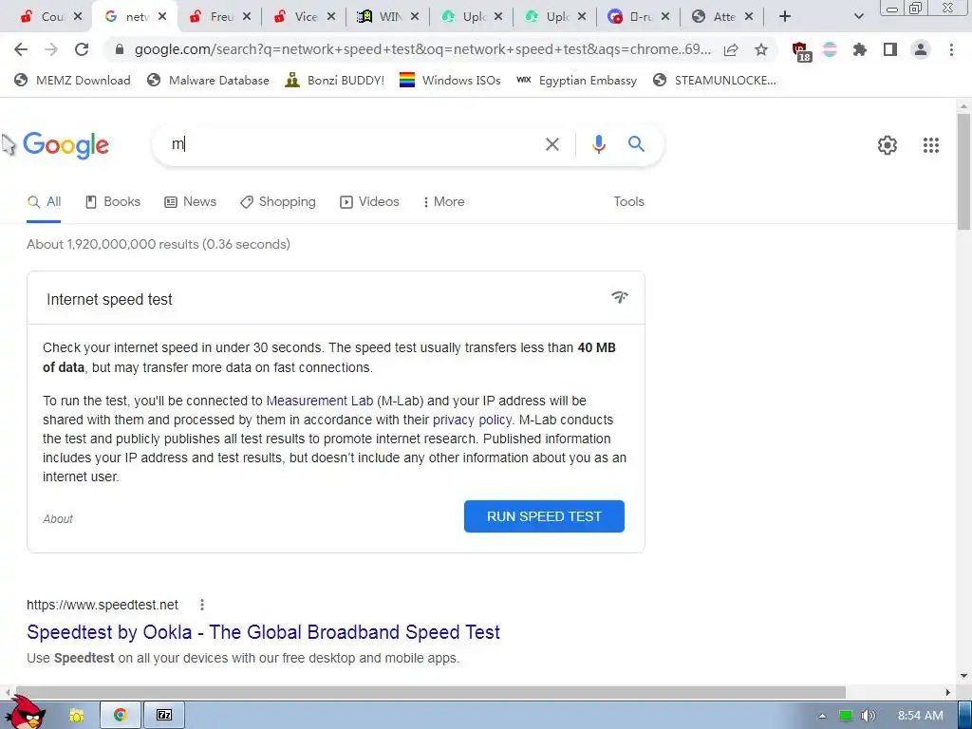This screenshot has height=729, width=972.
Task: Close the active netw Google tab
Action: tap(162, 17)
